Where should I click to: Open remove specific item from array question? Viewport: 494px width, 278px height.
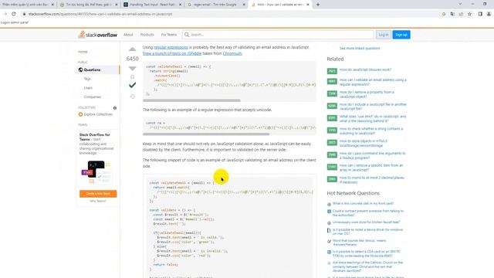point(371,168)
